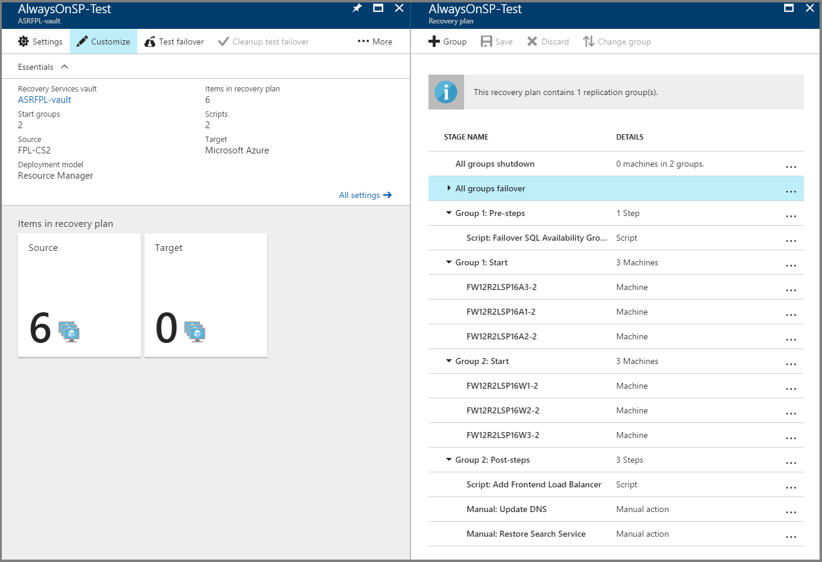This screenshot has width=822, height=562.
Task: Collapse Group 2: Post-steps
Action: [449, 460]
